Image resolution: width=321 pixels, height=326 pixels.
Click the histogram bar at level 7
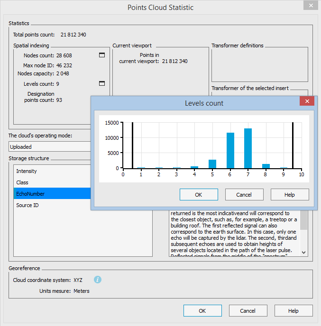tap(248, 148)
